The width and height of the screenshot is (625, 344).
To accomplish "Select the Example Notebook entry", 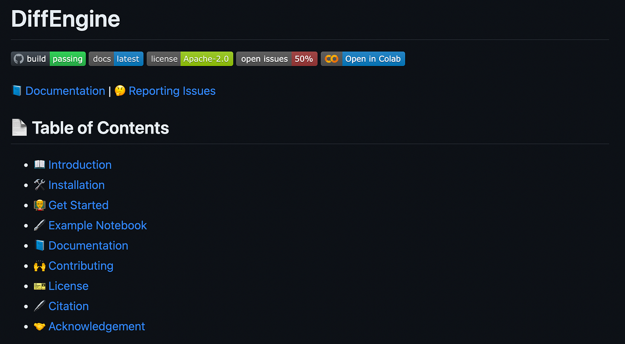I will [x=98, y=225].
